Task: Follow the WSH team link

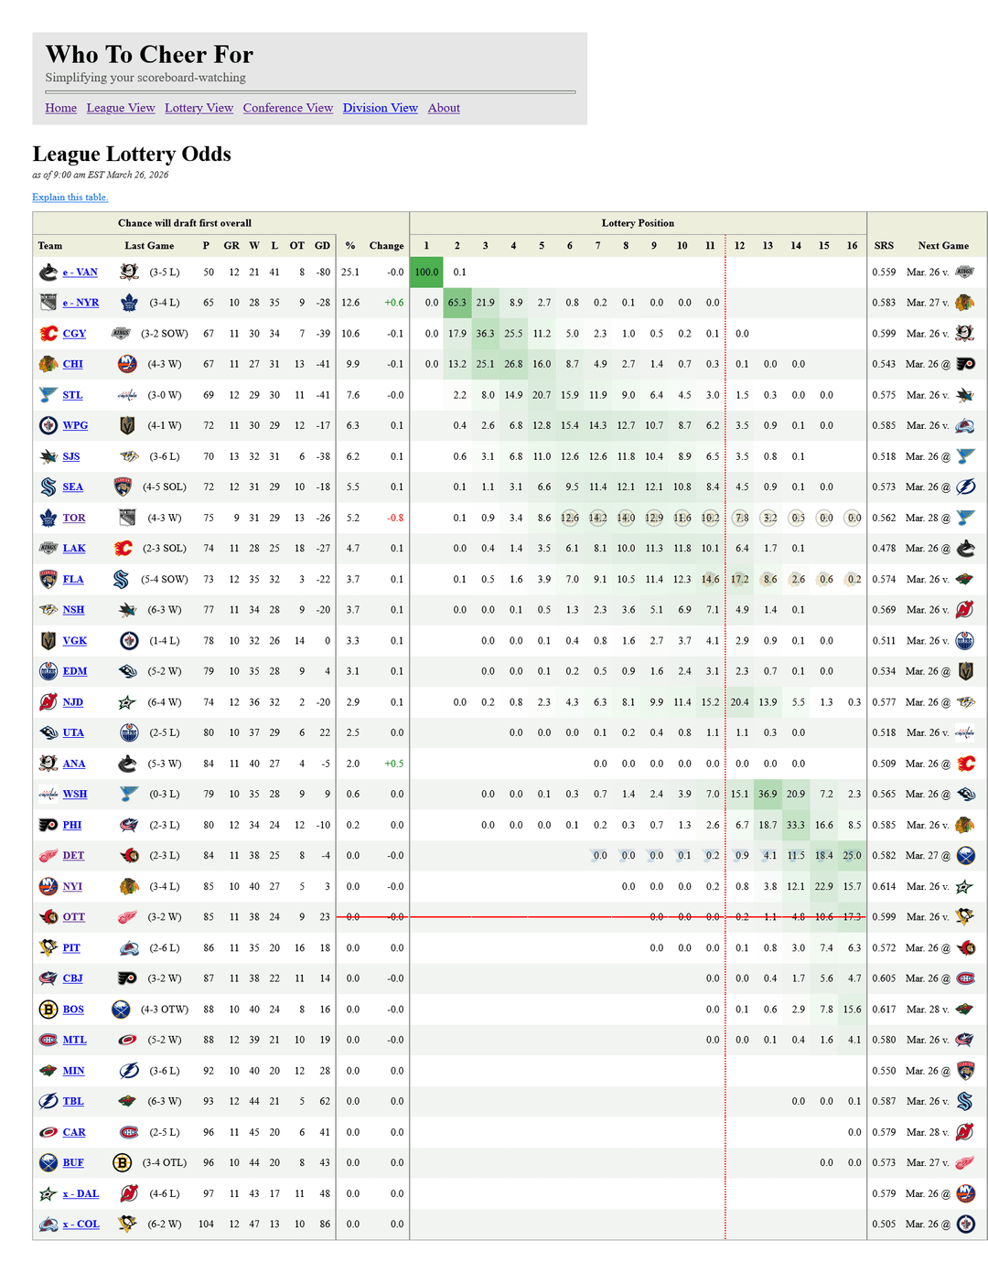Action: [x=75, y=795]
